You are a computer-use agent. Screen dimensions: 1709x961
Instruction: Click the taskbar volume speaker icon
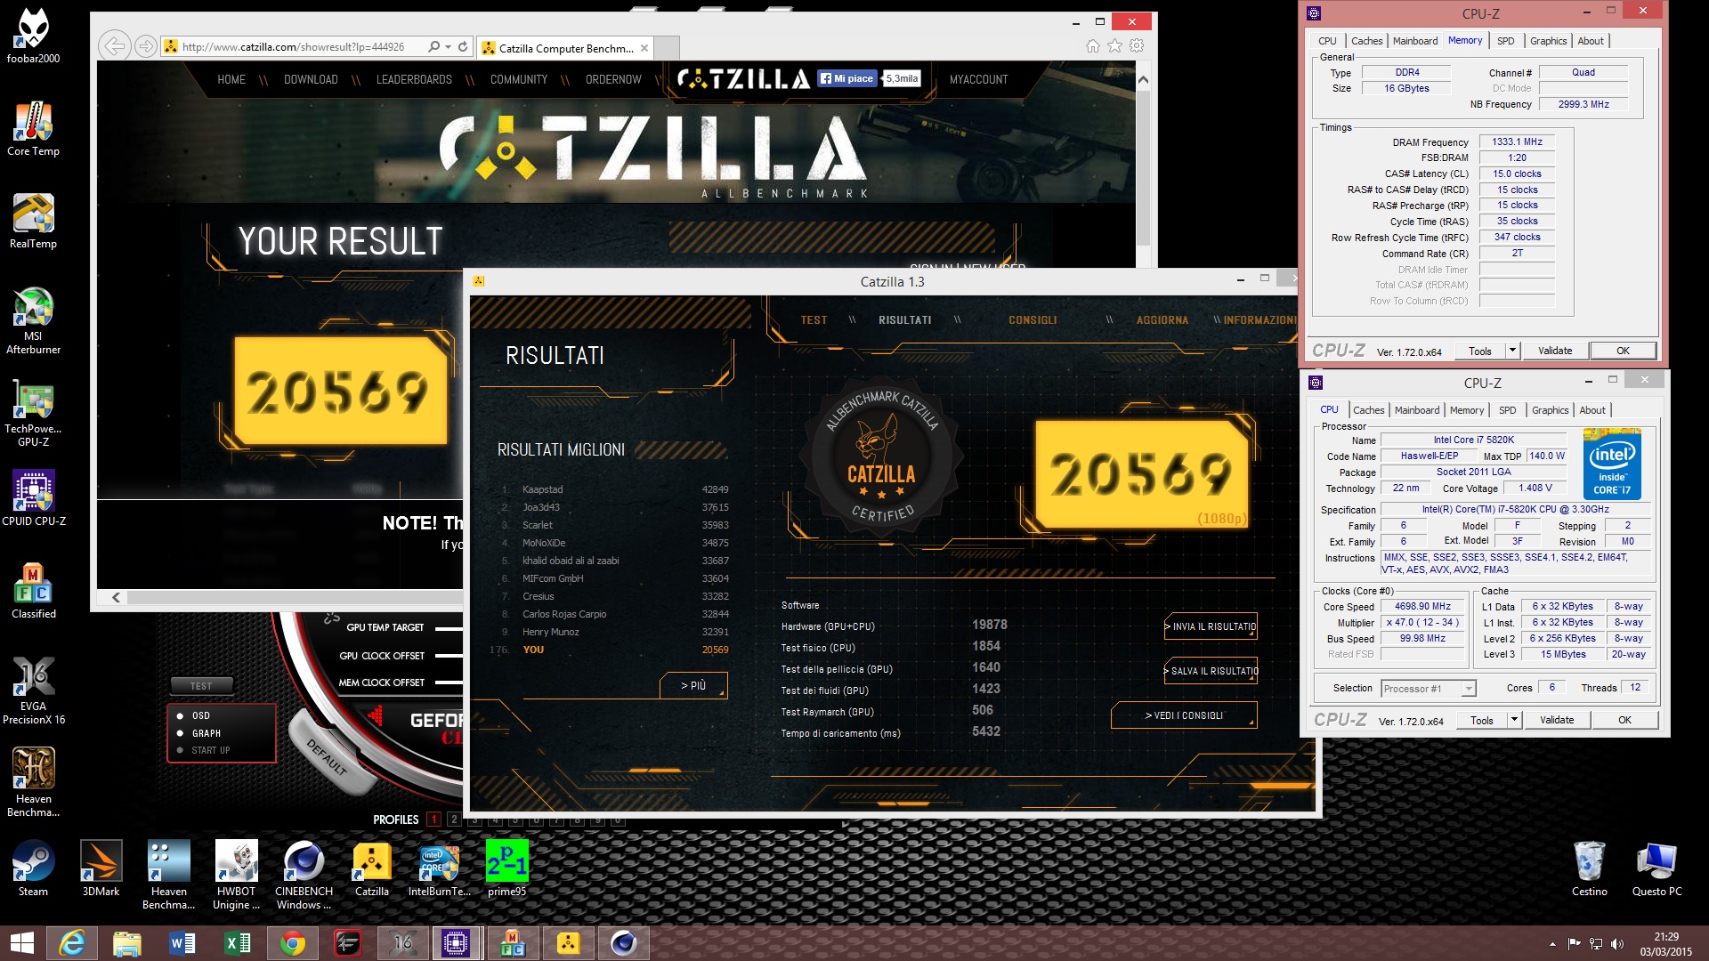coord(1617,944)
